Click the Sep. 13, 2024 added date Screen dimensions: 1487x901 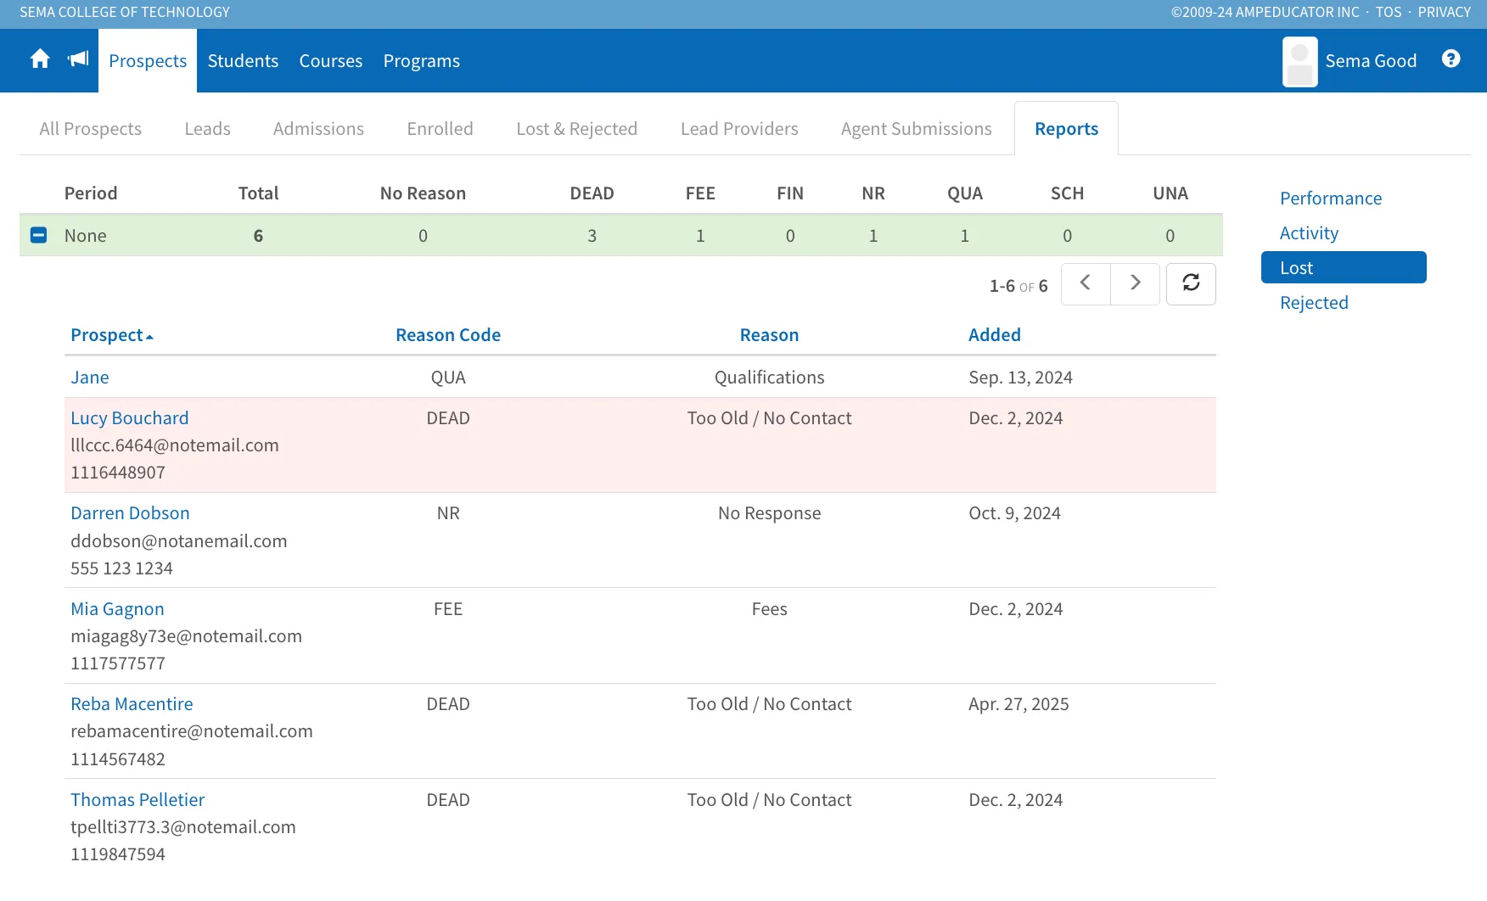click(1020, 378)
